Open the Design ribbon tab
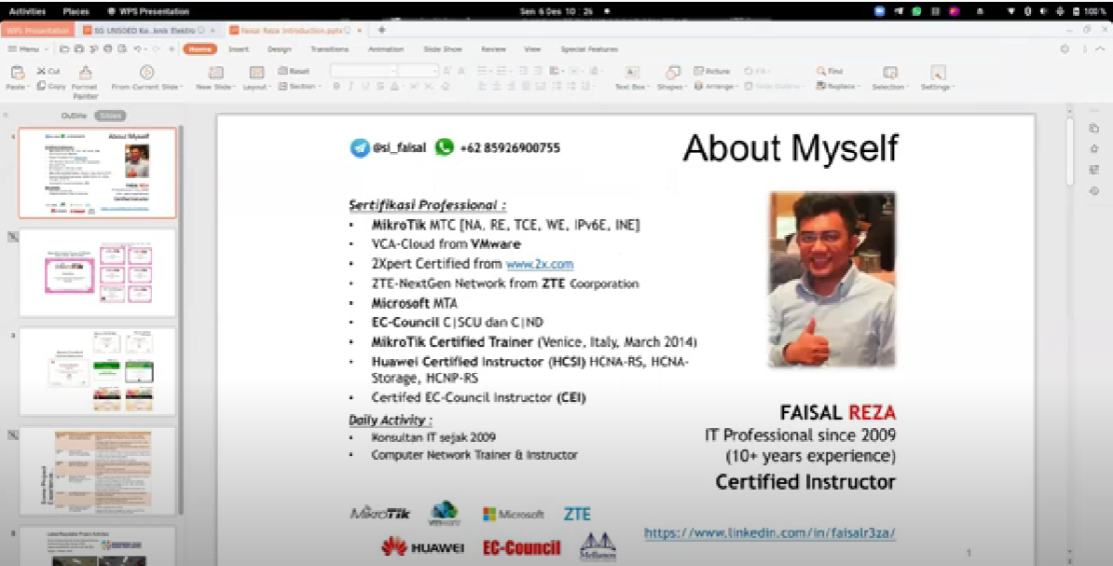Image resolution: width=1113 pixels, height=566 pixels. pyautogui.click(x=279, y=49)
